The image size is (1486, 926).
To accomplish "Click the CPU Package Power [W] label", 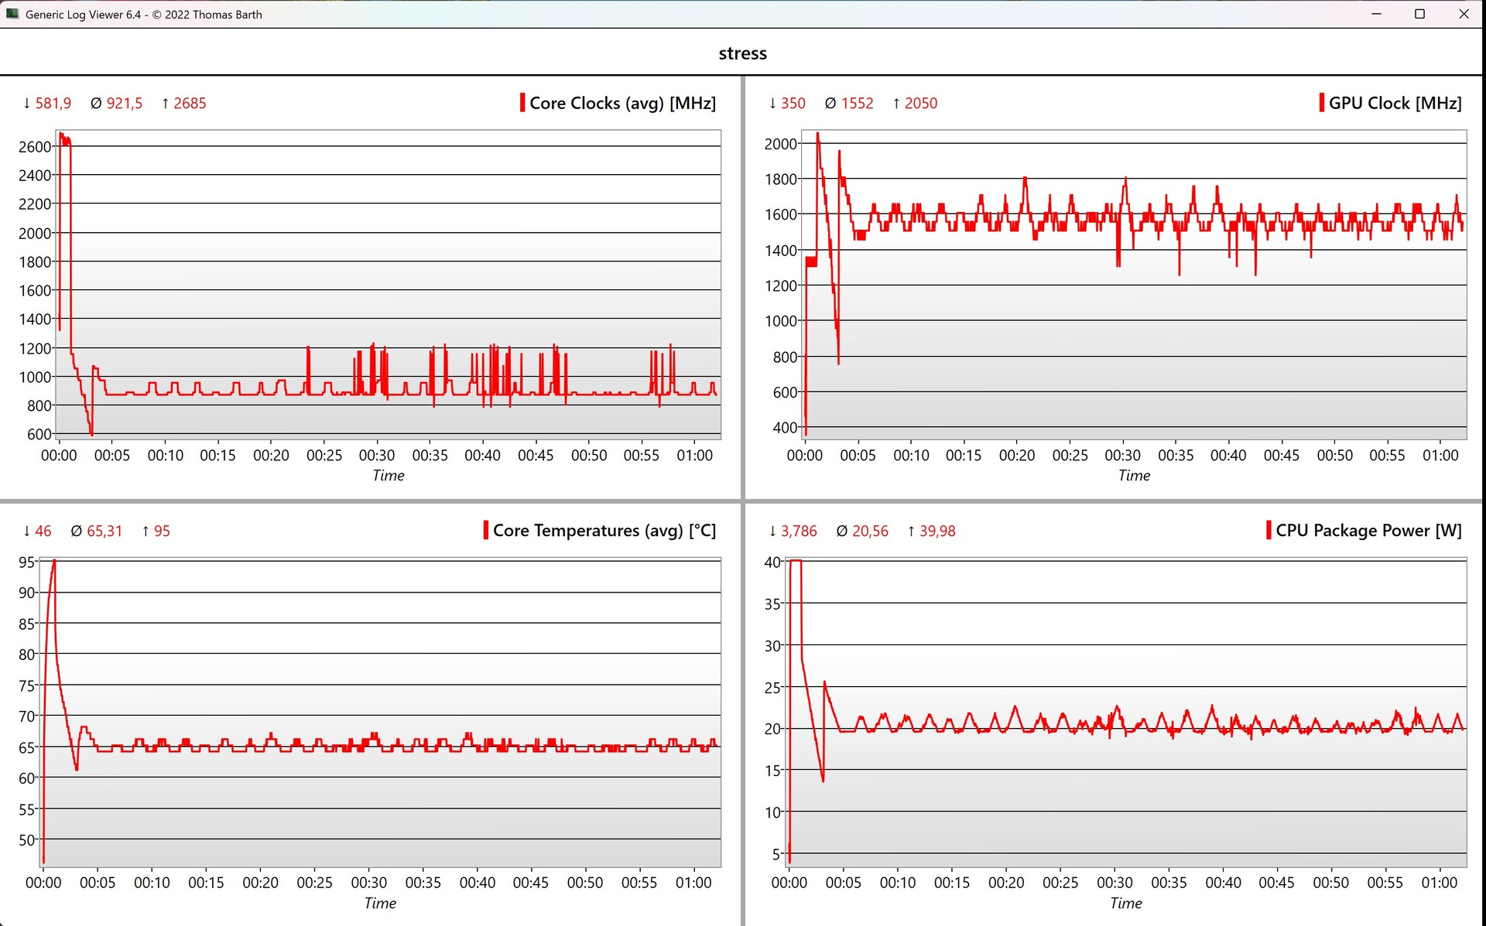I will pyautogui.click(x=1368, y=531).
